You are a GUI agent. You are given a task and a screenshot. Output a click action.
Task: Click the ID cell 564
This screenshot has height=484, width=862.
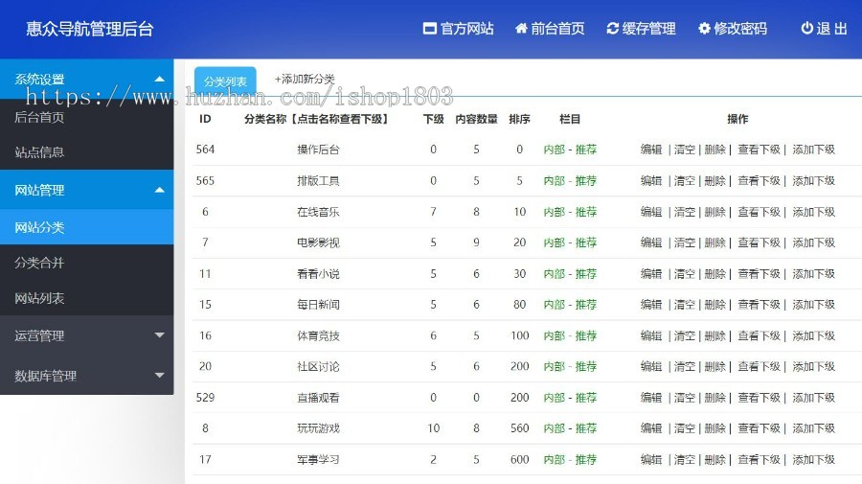tap(205, 150)
